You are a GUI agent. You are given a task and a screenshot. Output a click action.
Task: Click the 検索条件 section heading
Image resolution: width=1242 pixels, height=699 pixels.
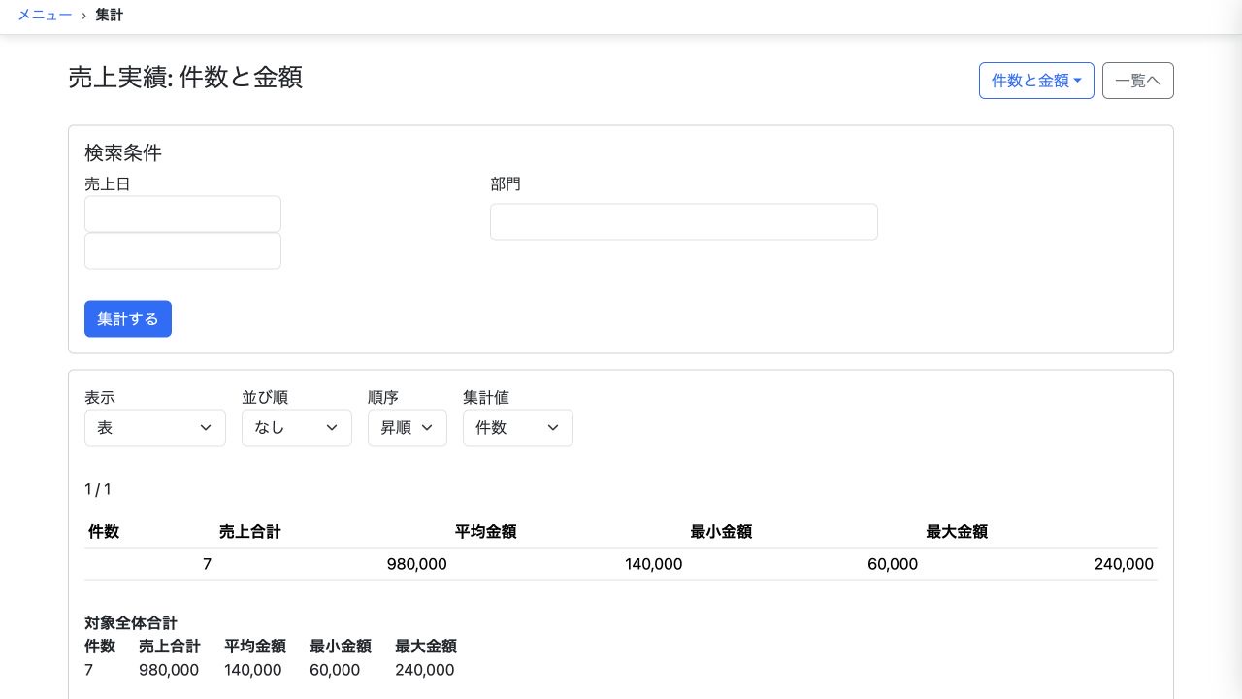tap(123, 152)
